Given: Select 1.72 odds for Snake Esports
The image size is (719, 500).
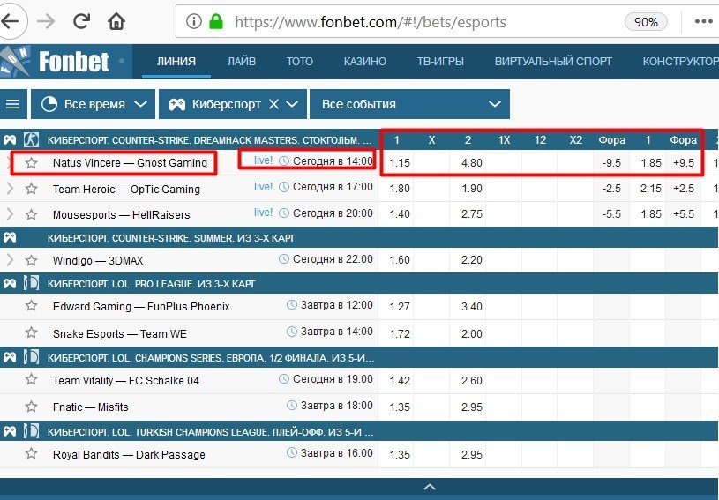Looking at the screenshot, I should pos(400,333).
